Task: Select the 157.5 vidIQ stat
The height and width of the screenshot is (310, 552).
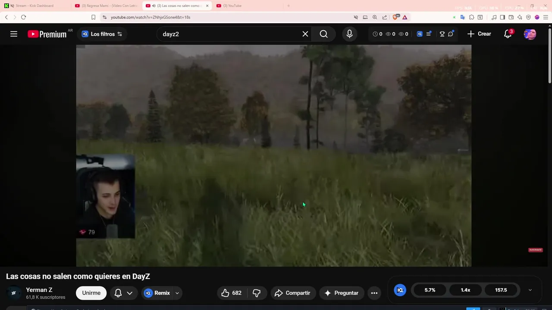Action: tap(501, 290)
